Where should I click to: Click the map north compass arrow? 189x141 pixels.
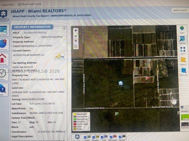pyautogui.click(x=76, y=41)
